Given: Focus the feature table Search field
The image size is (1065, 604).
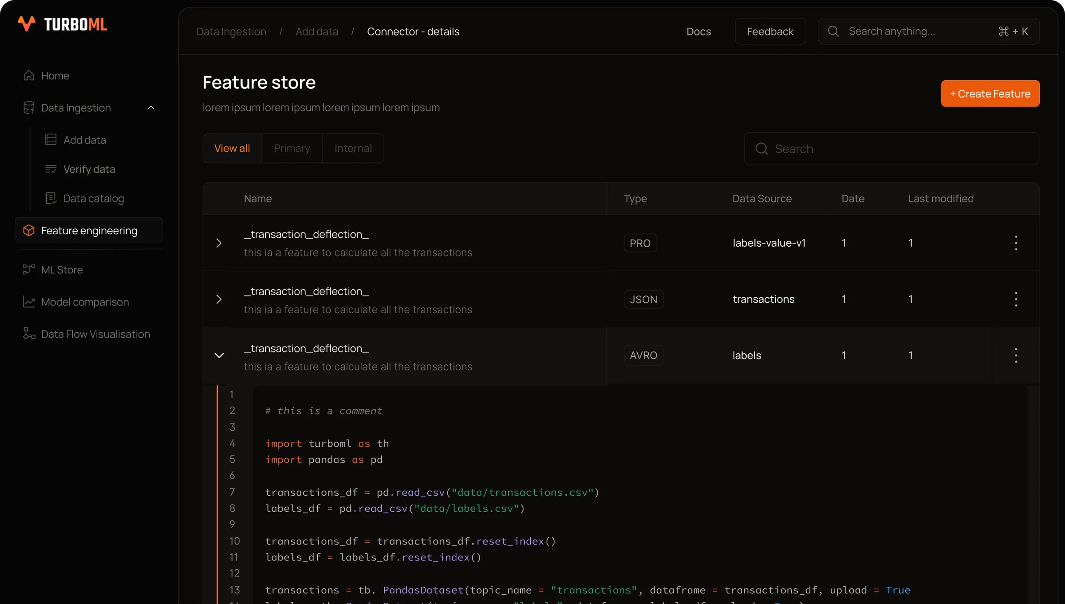Looking at the screenshot, I should point(891,149).
